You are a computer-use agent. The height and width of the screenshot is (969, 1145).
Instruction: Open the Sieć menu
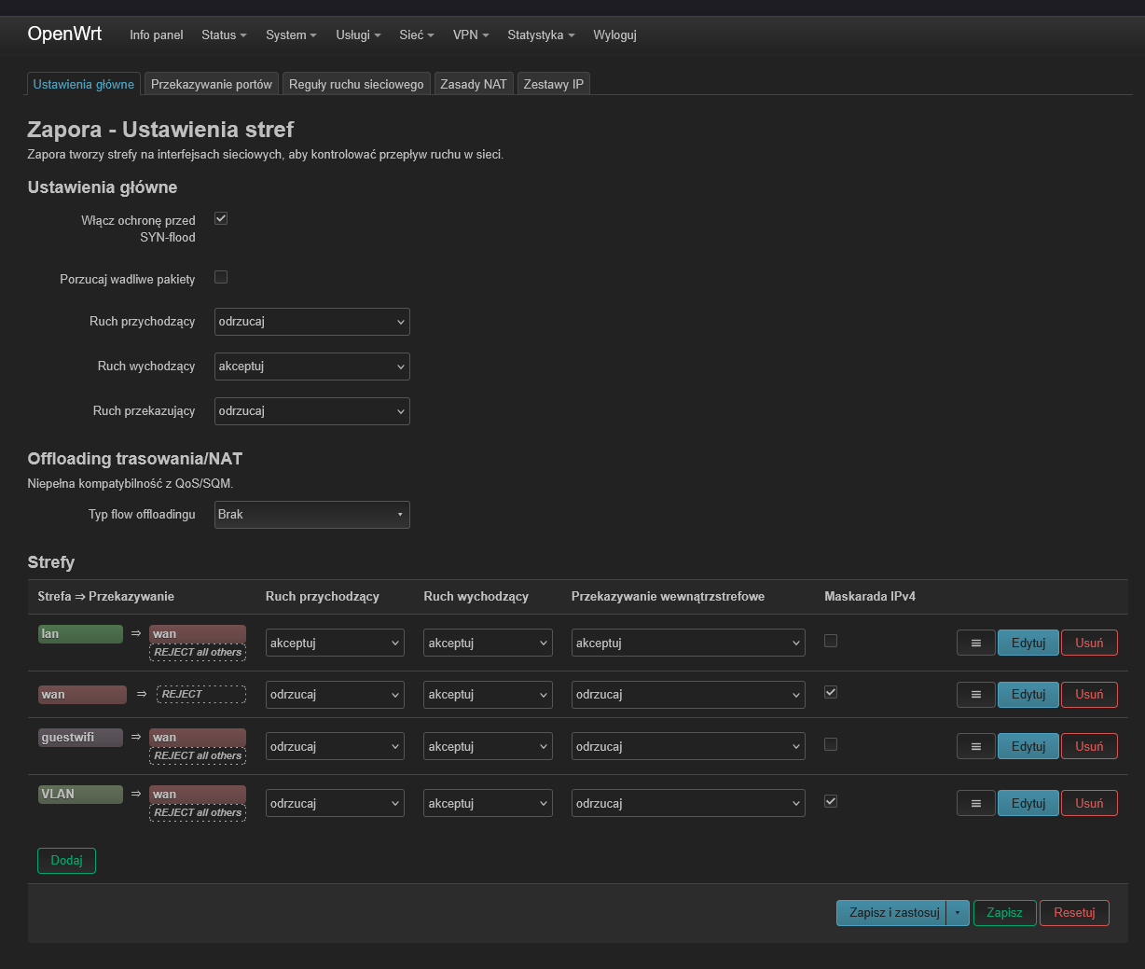(417, 35)
